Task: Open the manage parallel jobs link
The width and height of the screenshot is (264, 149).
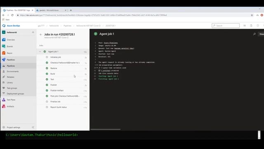Action: click(124, 48)
